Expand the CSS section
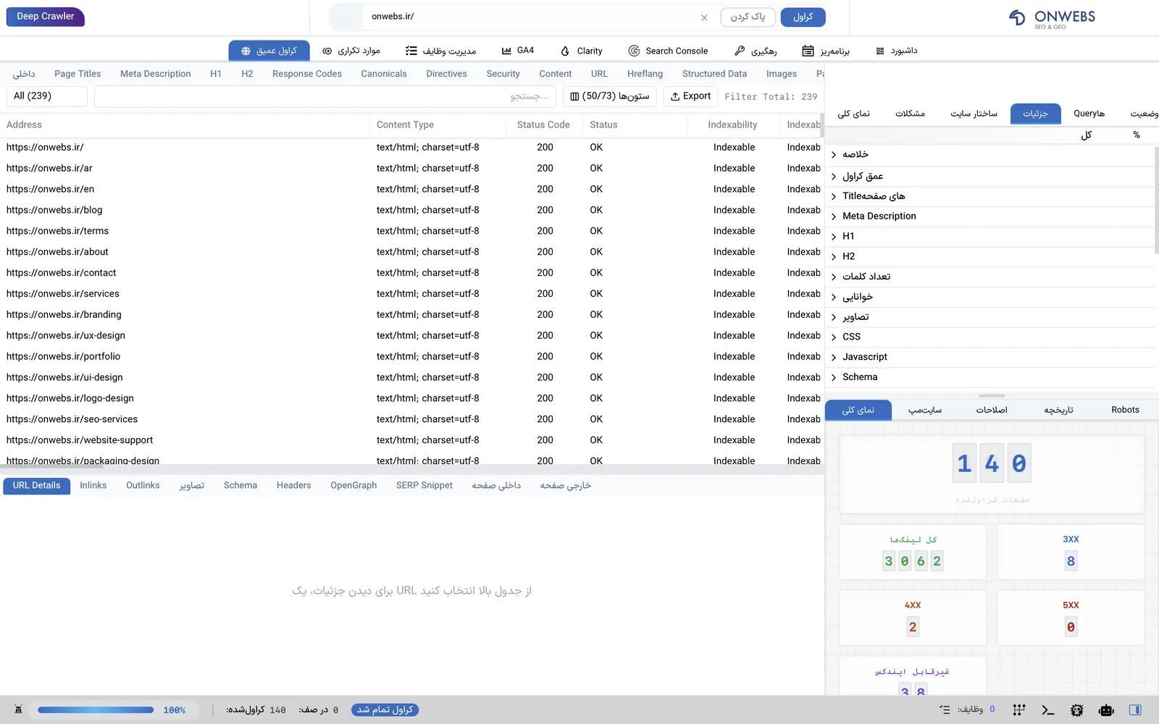 click(x=989, y=337)
